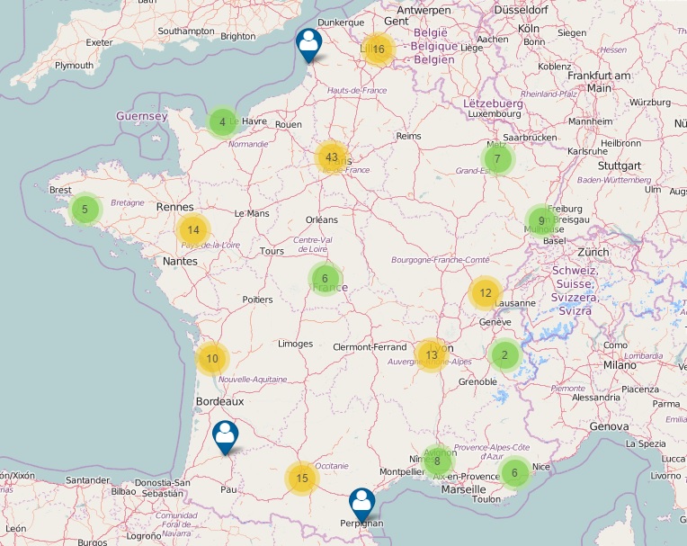Click the Milano city label
The image size is (687, 546).
[x=620, y=365]
